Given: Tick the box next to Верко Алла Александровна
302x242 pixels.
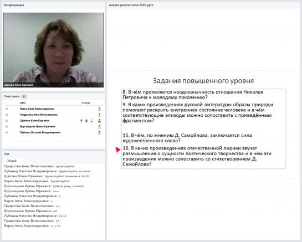Looking at the screenshot, I should pyautogui.click(x=7, y=109).
